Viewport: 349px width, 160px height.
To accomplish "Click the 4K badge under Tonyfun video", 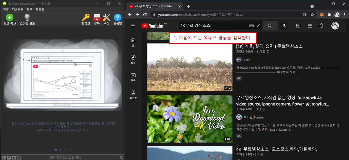I will 239,136.
